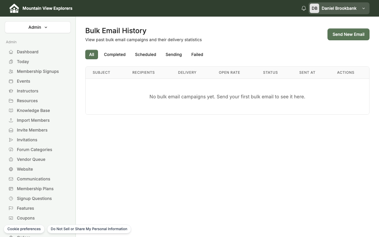Click the RECIPIENTS column header
The width and height of the screenshot is (379, 237).
point(143,73)
